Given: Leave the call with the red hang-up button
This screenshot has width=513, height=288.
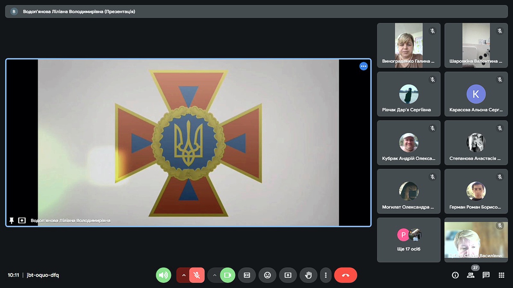Looking at the screenshot, I should coord(345,275).
